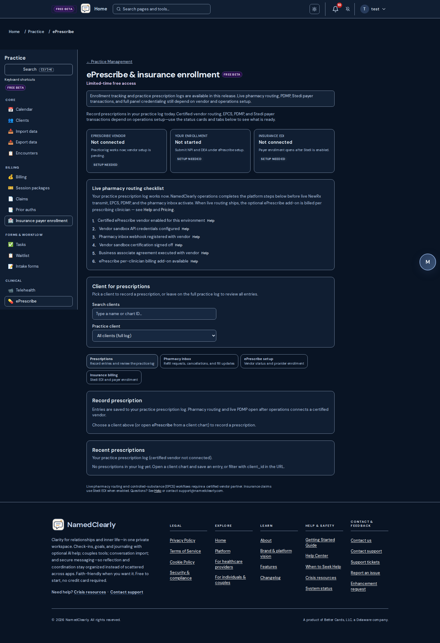Click Report an issue link
The width and height of the screenshot is (440, 643).
click(x=365, y=573)
